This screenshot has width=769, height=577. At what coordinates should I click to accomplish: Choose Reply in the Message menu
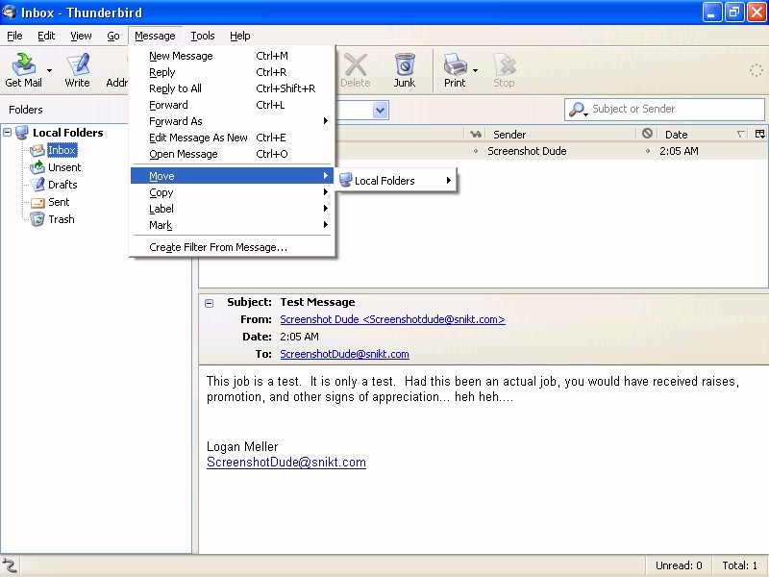(x=233, y=72)
